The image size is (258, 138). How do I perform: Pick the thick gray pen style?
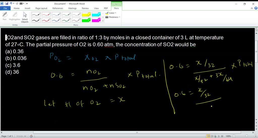pyautogui.click(x=76, y=20)
